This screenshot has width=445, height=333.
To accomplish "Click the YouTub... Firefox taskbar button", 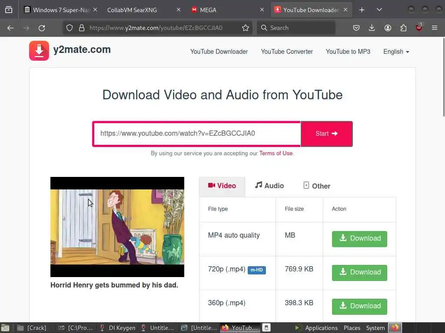I will (240, 328).
